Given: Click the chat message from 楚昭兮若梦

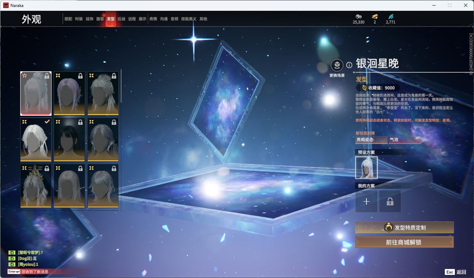Looking at the screenshot, I should 30,252.
